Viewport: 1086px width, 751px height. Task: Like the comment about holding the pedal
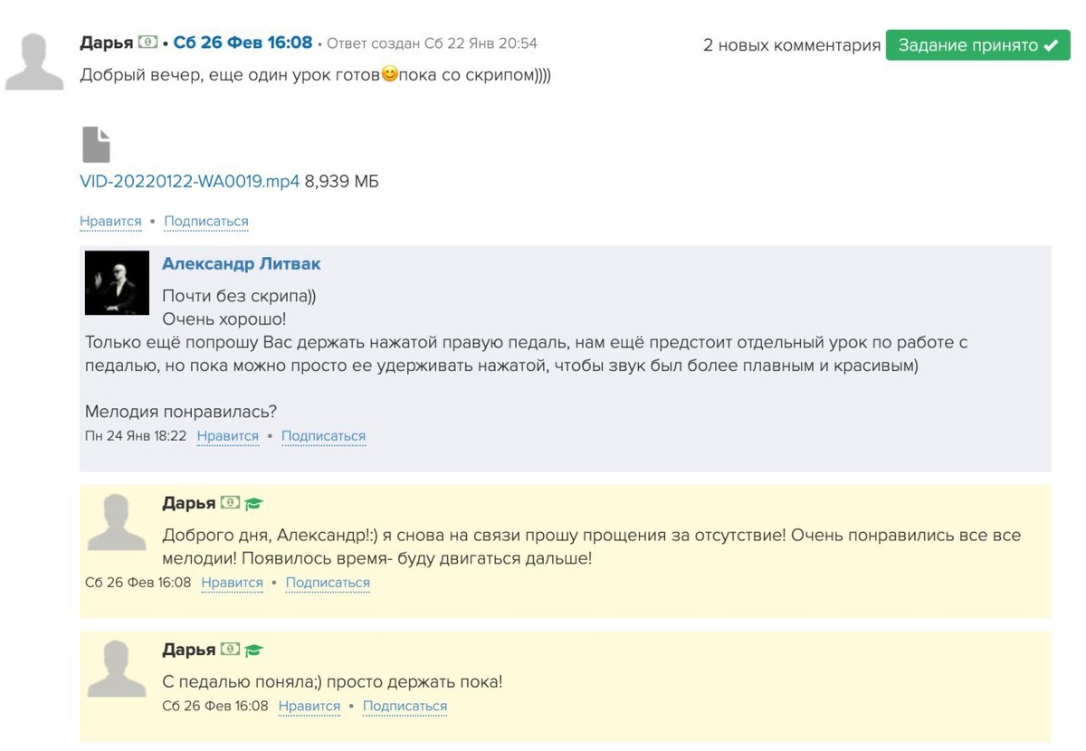[x=309, y=706]
